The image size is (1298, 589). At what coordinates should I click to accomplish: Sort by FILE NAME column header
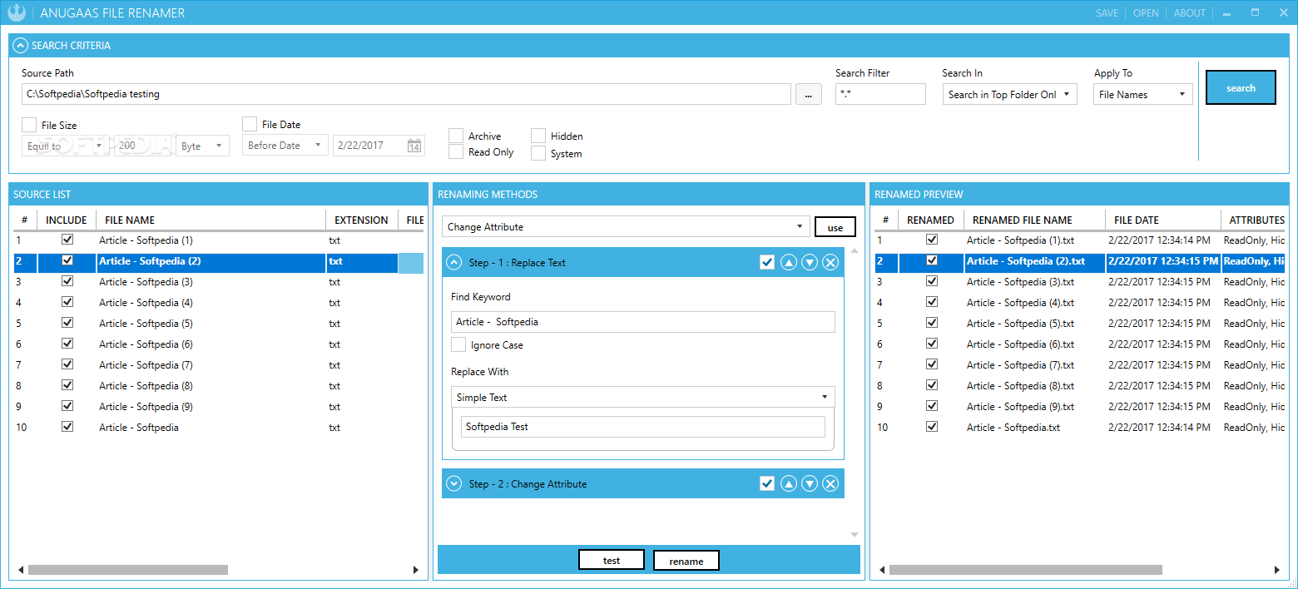211,220
